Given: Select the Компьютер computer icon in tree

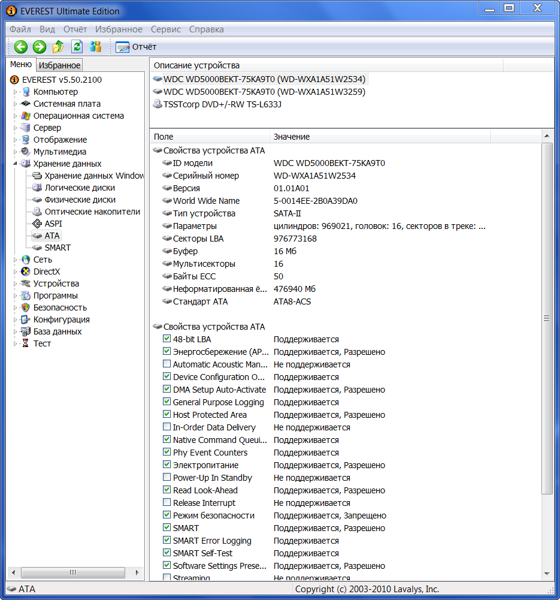Looking at the screenshot, I should (x=26, y=92).
